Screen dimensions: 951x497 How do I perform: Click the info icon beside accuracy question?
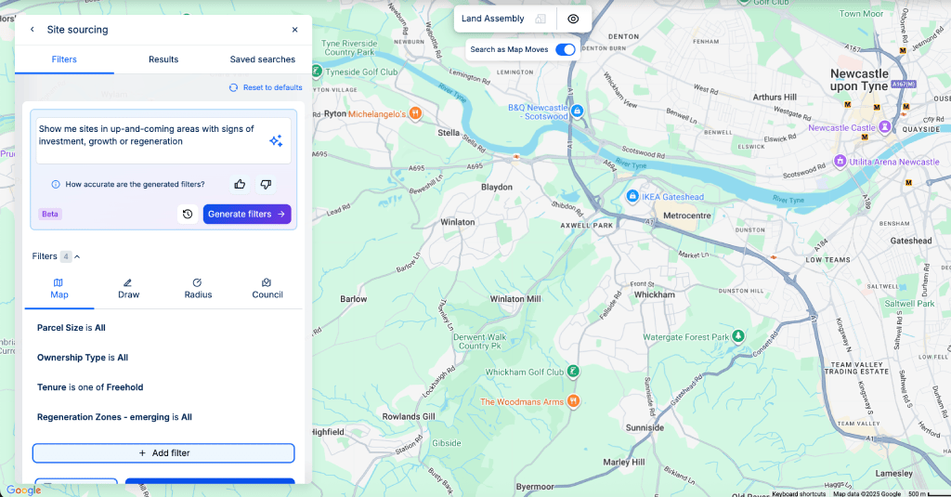pyautogui.click(x=55, y=184)
